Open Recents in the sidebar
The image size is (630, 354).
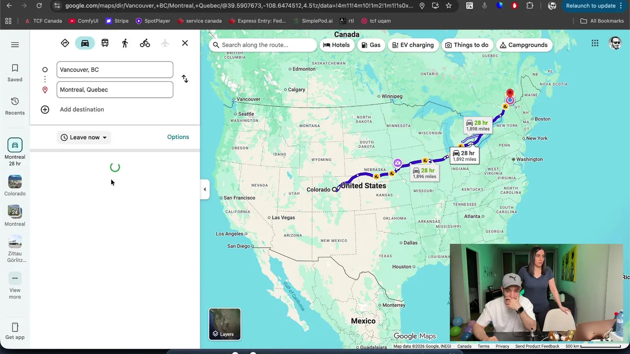pyautogui.click(x=15, y=106)
